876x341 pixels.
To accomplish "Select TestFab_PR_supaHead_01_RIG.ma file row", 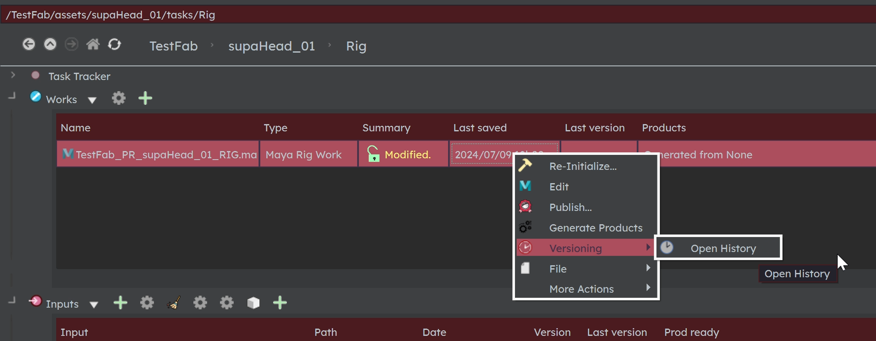I will tap(158, 154).
